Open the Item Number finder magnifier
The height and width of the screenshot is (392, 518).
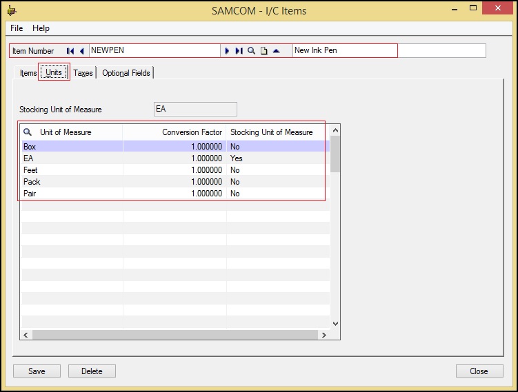coord(251,51)
